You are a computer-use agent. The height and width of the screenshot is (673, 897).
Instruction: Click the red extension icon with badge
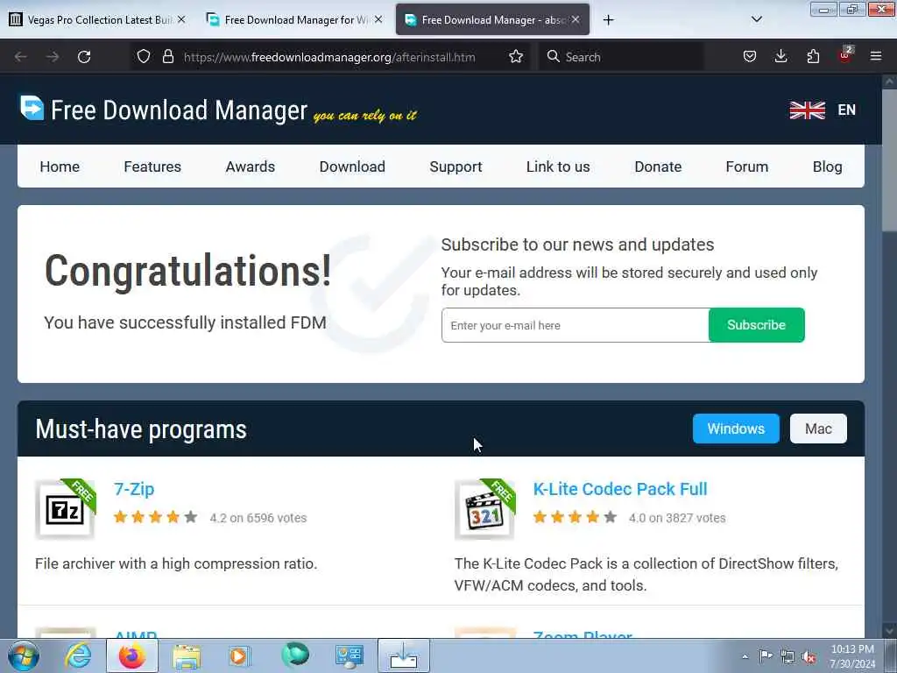845,55
